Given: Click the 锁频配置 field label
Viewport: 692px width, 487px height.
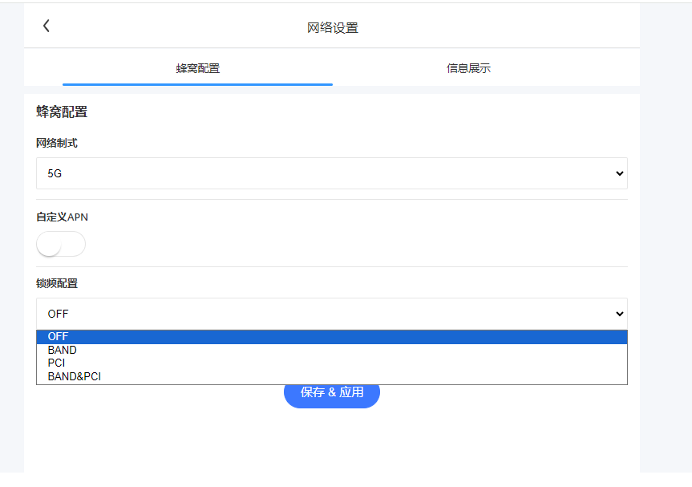Looking at the screenshot, I should (57, 284).
